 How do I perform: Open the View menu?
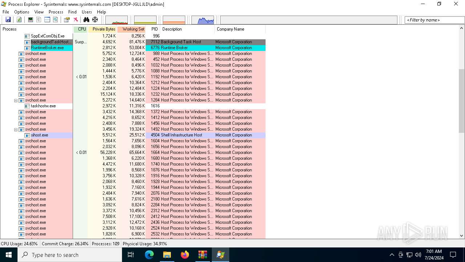pos(39,12)
